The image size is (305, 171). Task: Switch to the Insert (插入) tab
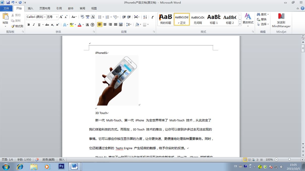pos(30,8)
